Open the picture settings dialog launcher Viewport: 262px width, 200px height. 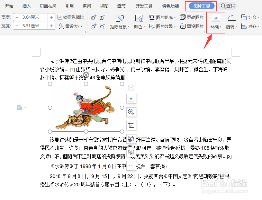click(x=204, y=32)
